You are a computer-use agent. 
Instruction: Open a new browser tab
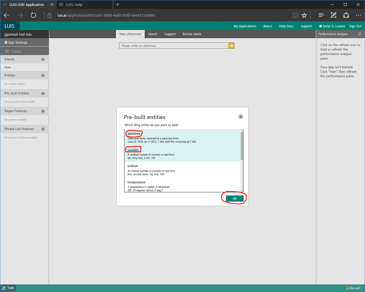(118, 4)
